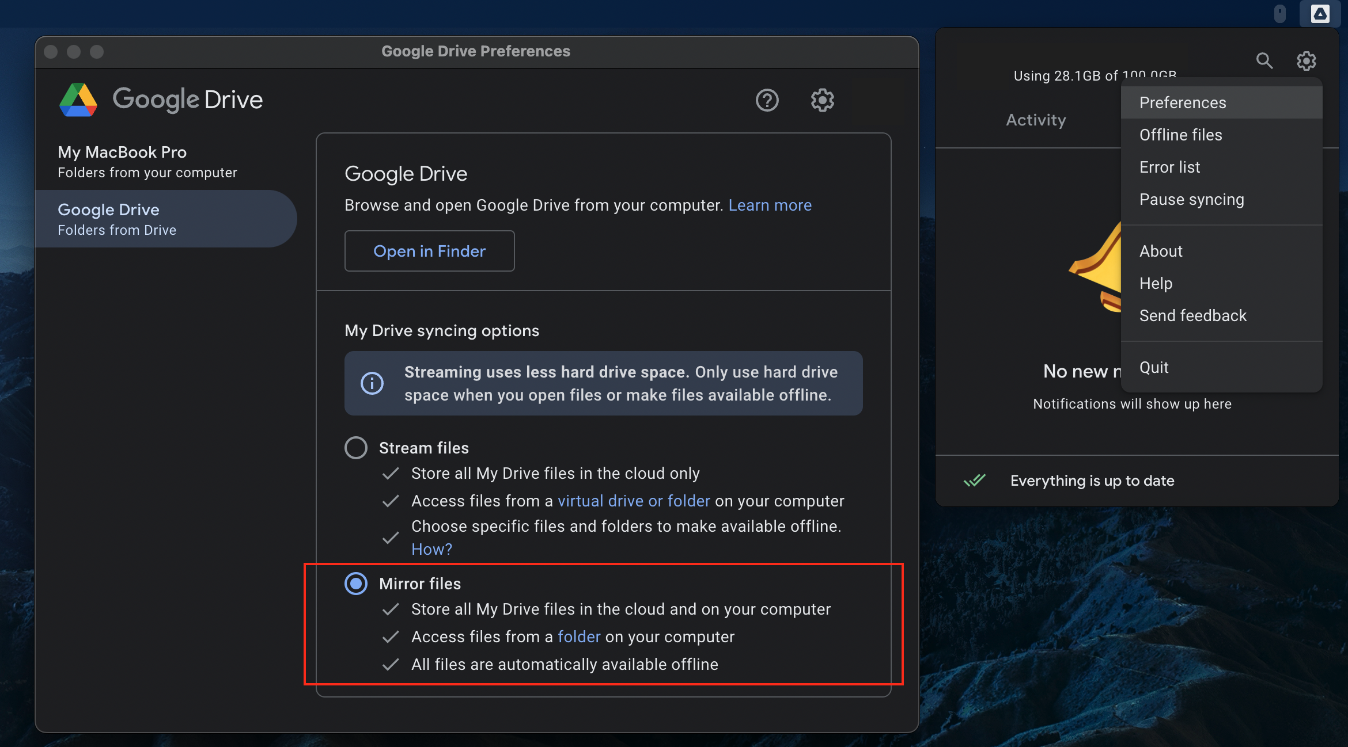Quit Google Drive from the menu

pos(1154,367)
